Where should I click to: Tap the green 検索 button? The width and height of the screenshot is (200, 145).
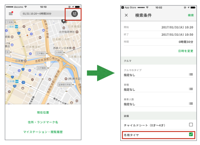pyautogui.click(x=191, y=15)
